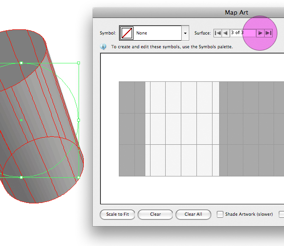Click the light visible surface area in preview
The image size is (284, 246).
coord(182,129)
